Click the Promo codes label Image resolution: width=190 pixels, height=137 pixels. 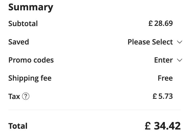click(31, 60)
